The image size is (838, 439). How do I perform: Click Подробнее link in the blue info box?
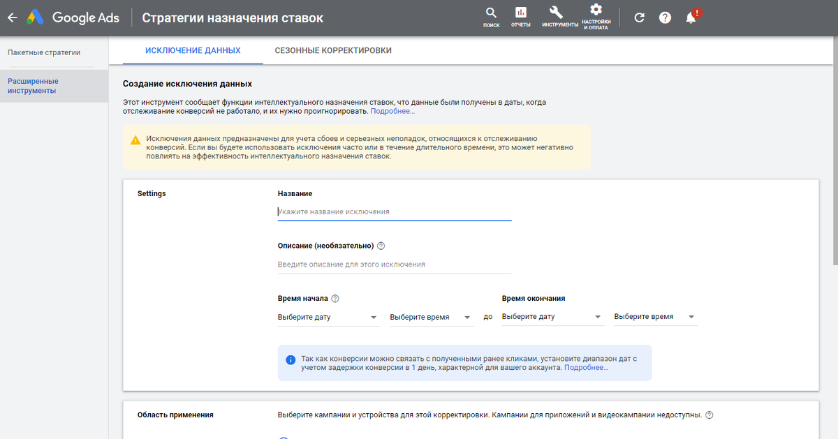[x=586, y=367]
